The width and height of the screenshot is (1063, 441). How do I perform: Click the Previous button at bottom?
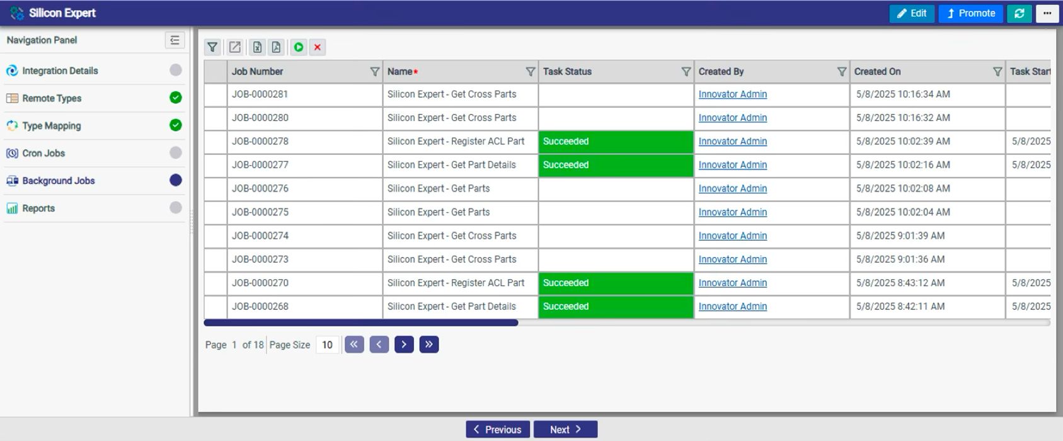[x=498, y=430]
